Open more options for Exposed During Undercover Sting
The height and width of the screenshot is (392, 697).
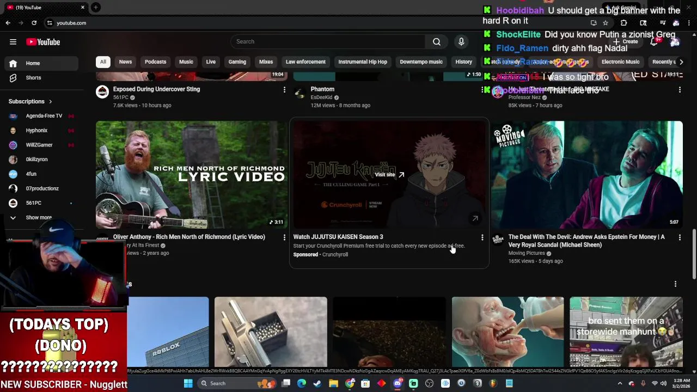click(x=284, y=89)
